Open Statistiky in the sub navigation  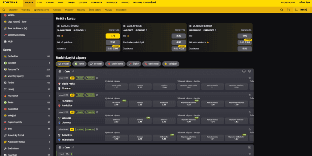[13, 10]
